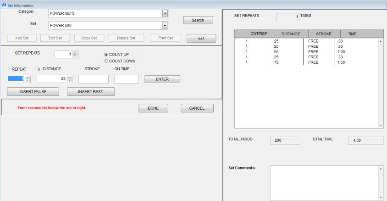The width and height of the screenshot is (387, 201).
Task: Expand the Set dropdown showing POWER 500
Action: click(x=165, y=25)
